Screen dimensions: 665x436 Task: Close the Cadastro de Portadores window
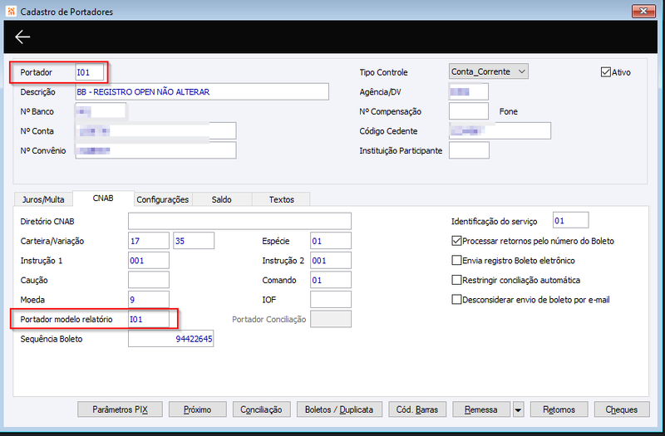coord(643,11)
